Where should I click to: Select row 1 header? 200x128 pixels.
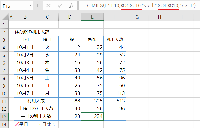point(4,25)
